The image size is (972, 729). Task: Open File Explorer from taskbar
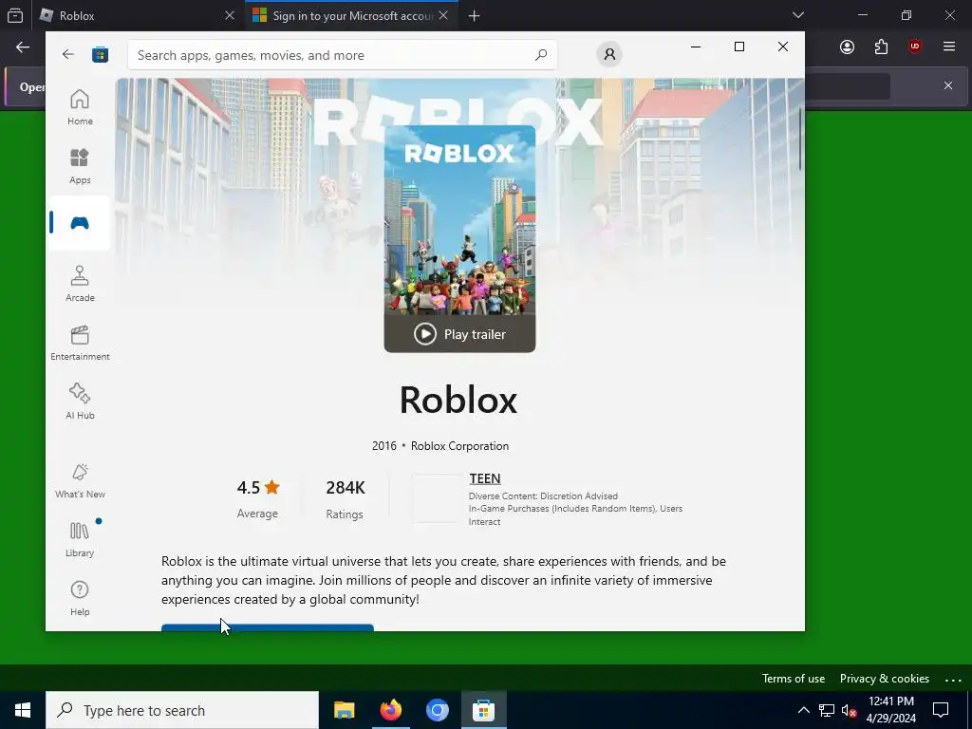(344, 710)
